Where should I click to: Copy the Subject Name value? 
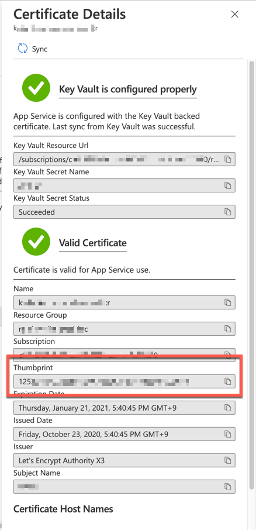[227, 487]
